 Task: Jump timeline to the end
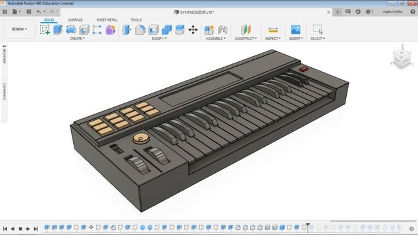[35, 229]
